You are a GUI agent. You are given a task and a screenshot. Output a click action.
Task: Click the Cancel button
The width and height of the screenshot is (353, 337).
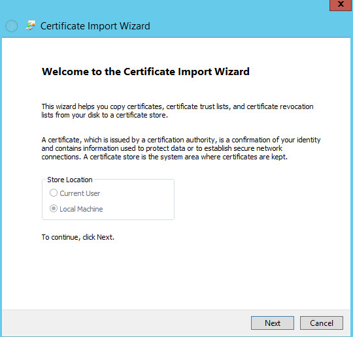click(322, 323)
